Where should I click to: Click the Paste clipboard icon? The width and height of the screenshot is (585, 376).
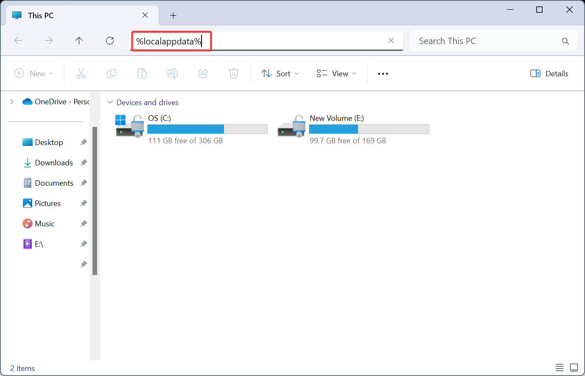(142, 73)
